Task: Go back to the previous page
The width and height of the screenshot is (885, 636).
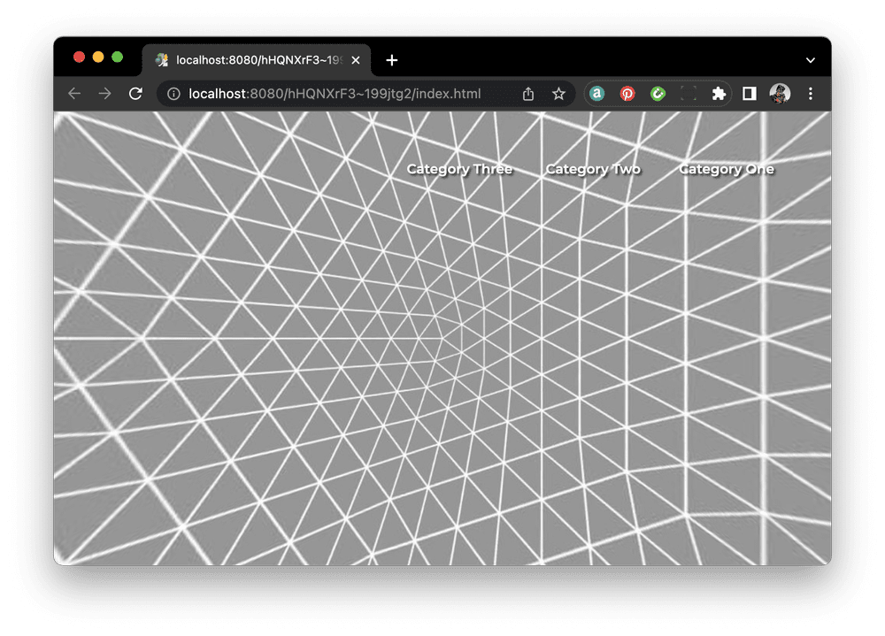Action: click(x=74, y=94)
